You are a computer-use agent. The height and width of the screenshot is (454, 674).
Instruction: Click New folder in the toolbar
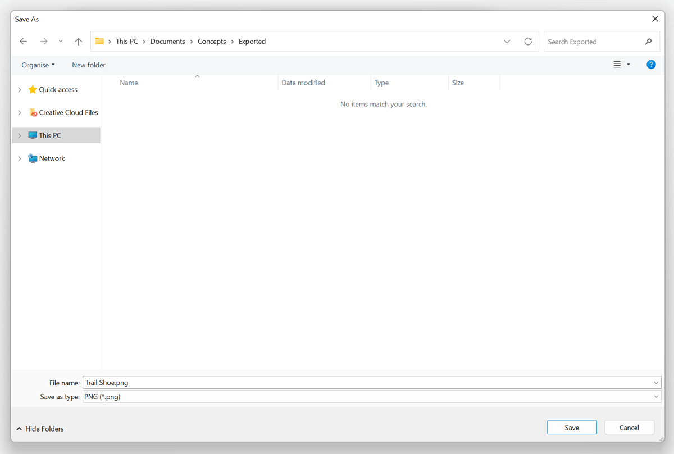[89, 65]
